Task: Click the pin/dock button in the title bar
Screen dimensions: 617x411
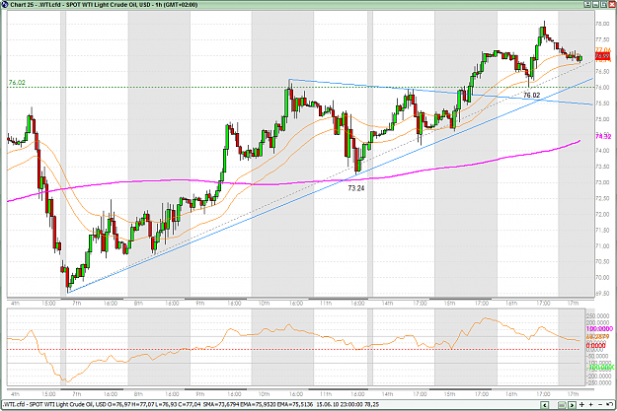Action: coord(587,4)
